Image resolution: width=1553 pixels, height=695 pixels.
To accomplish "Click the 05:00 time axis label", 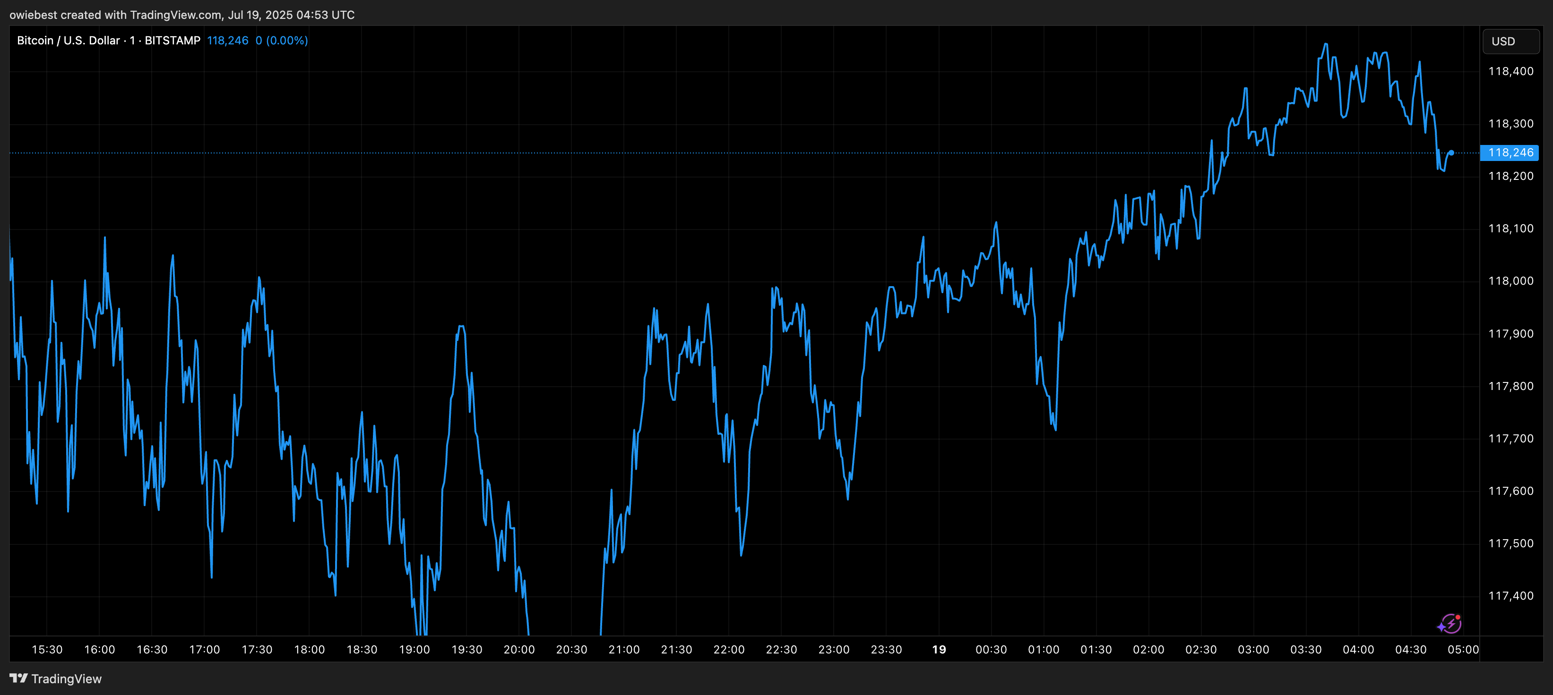I will pos(1463,650).
